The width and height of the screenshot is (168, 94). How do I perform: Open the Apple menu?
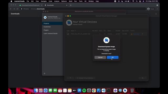(11, 1)
